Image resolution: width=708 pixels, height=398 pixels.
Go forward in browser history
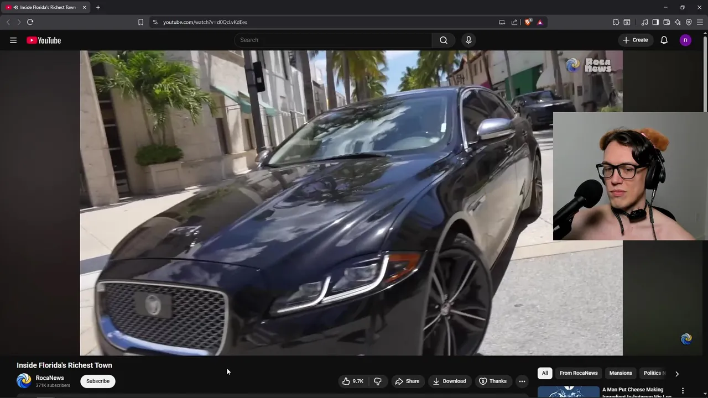tap(19, 22)
